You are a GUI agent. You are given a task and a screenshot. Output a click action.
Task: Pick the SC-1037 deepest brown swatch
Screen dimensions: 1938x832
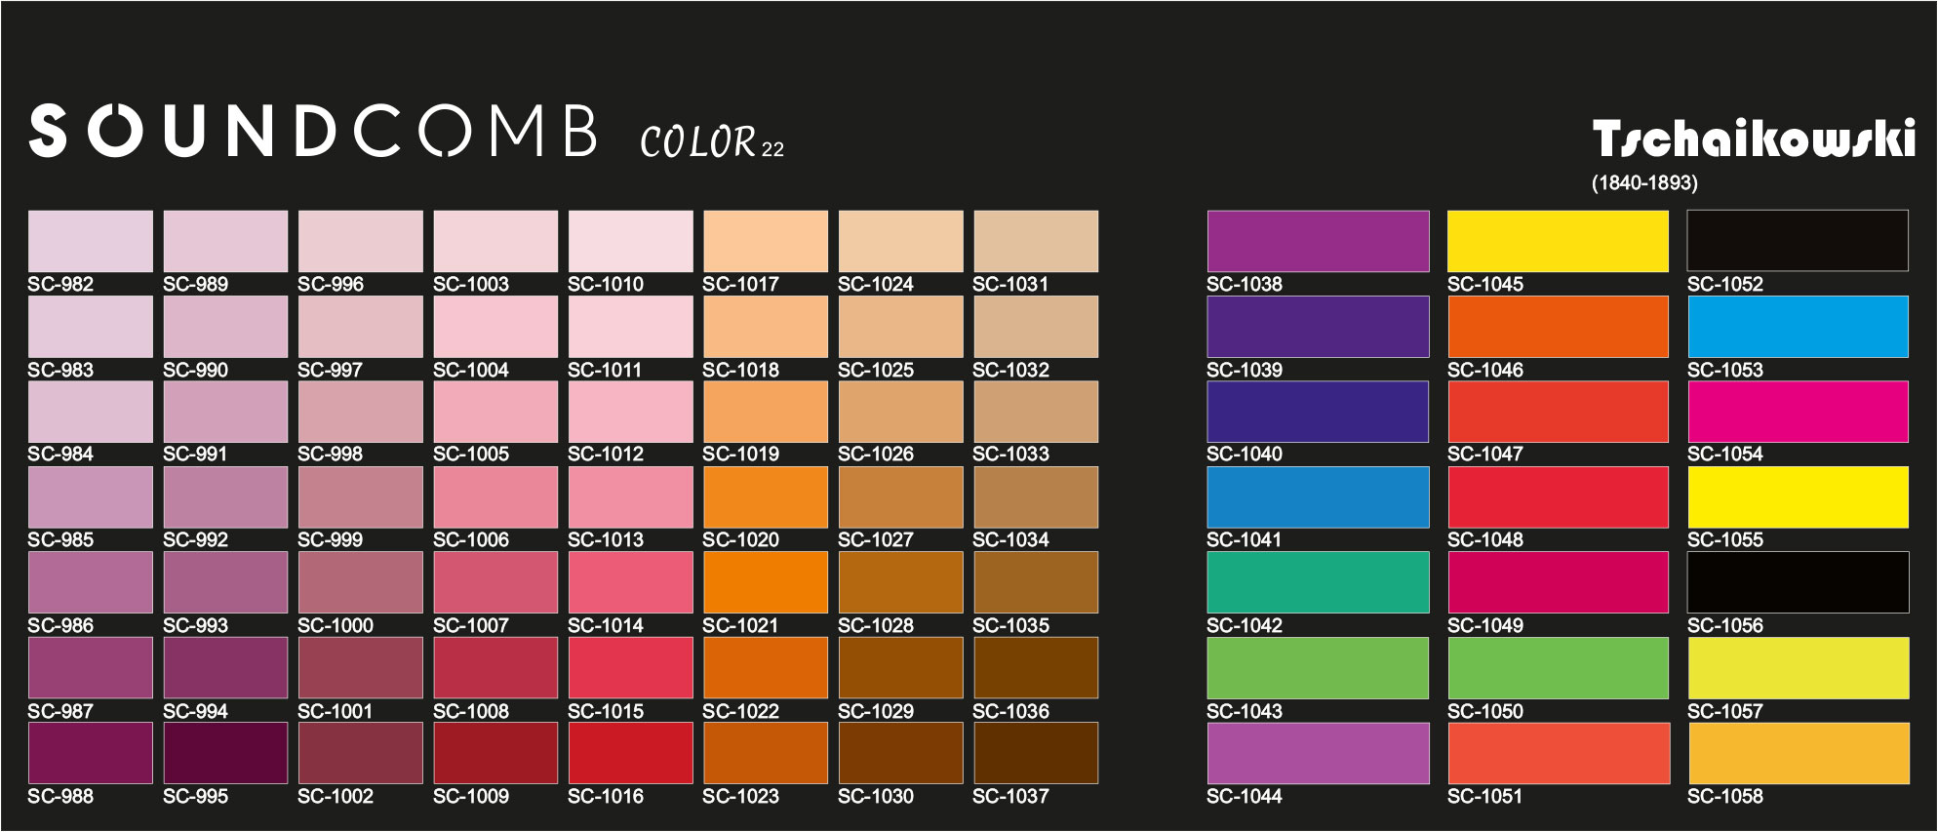pyautogui.click(x=1036, y=753)
